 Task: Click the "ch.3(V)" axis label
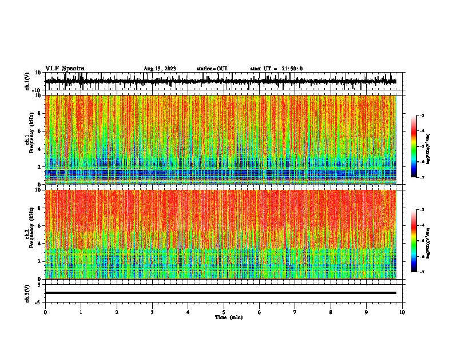[27, 293]
